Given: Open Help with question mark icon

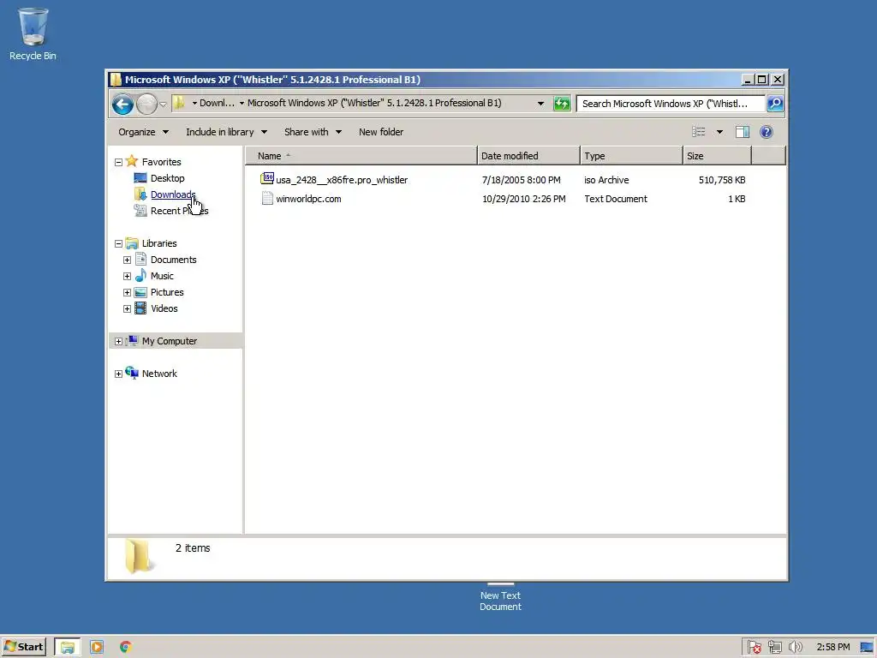Looking at the screenshot, I should pyautogui.click(x=767, y=132).
